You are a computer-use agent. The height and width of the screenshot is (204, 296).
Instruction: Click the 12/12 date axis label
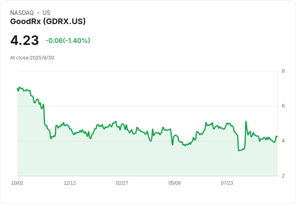(x=70, y=183)
